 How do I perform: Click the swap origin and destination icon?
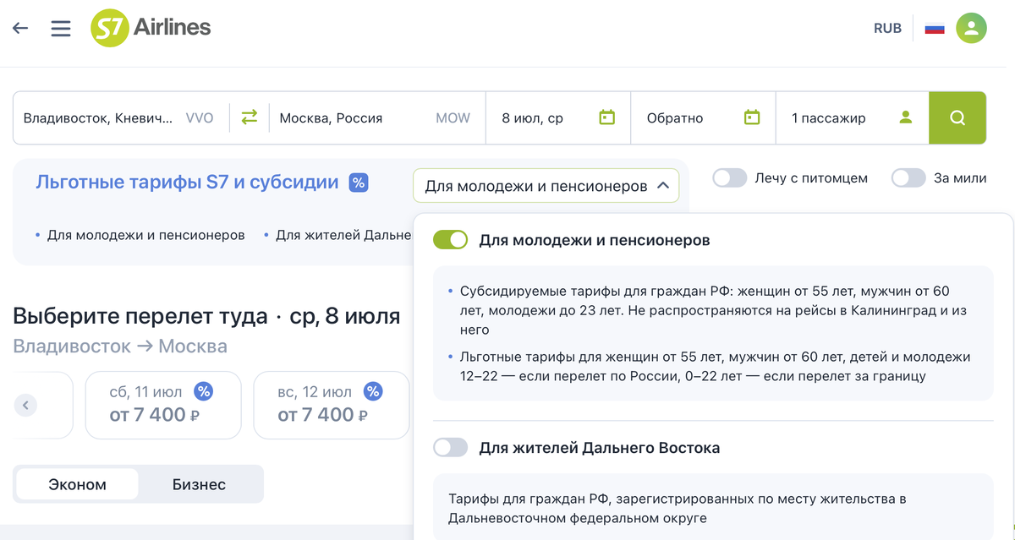pyautogui.click(x=250, y=117)
